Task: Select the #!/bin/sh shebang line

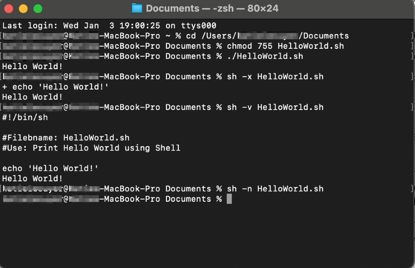Action: point(23,117)
